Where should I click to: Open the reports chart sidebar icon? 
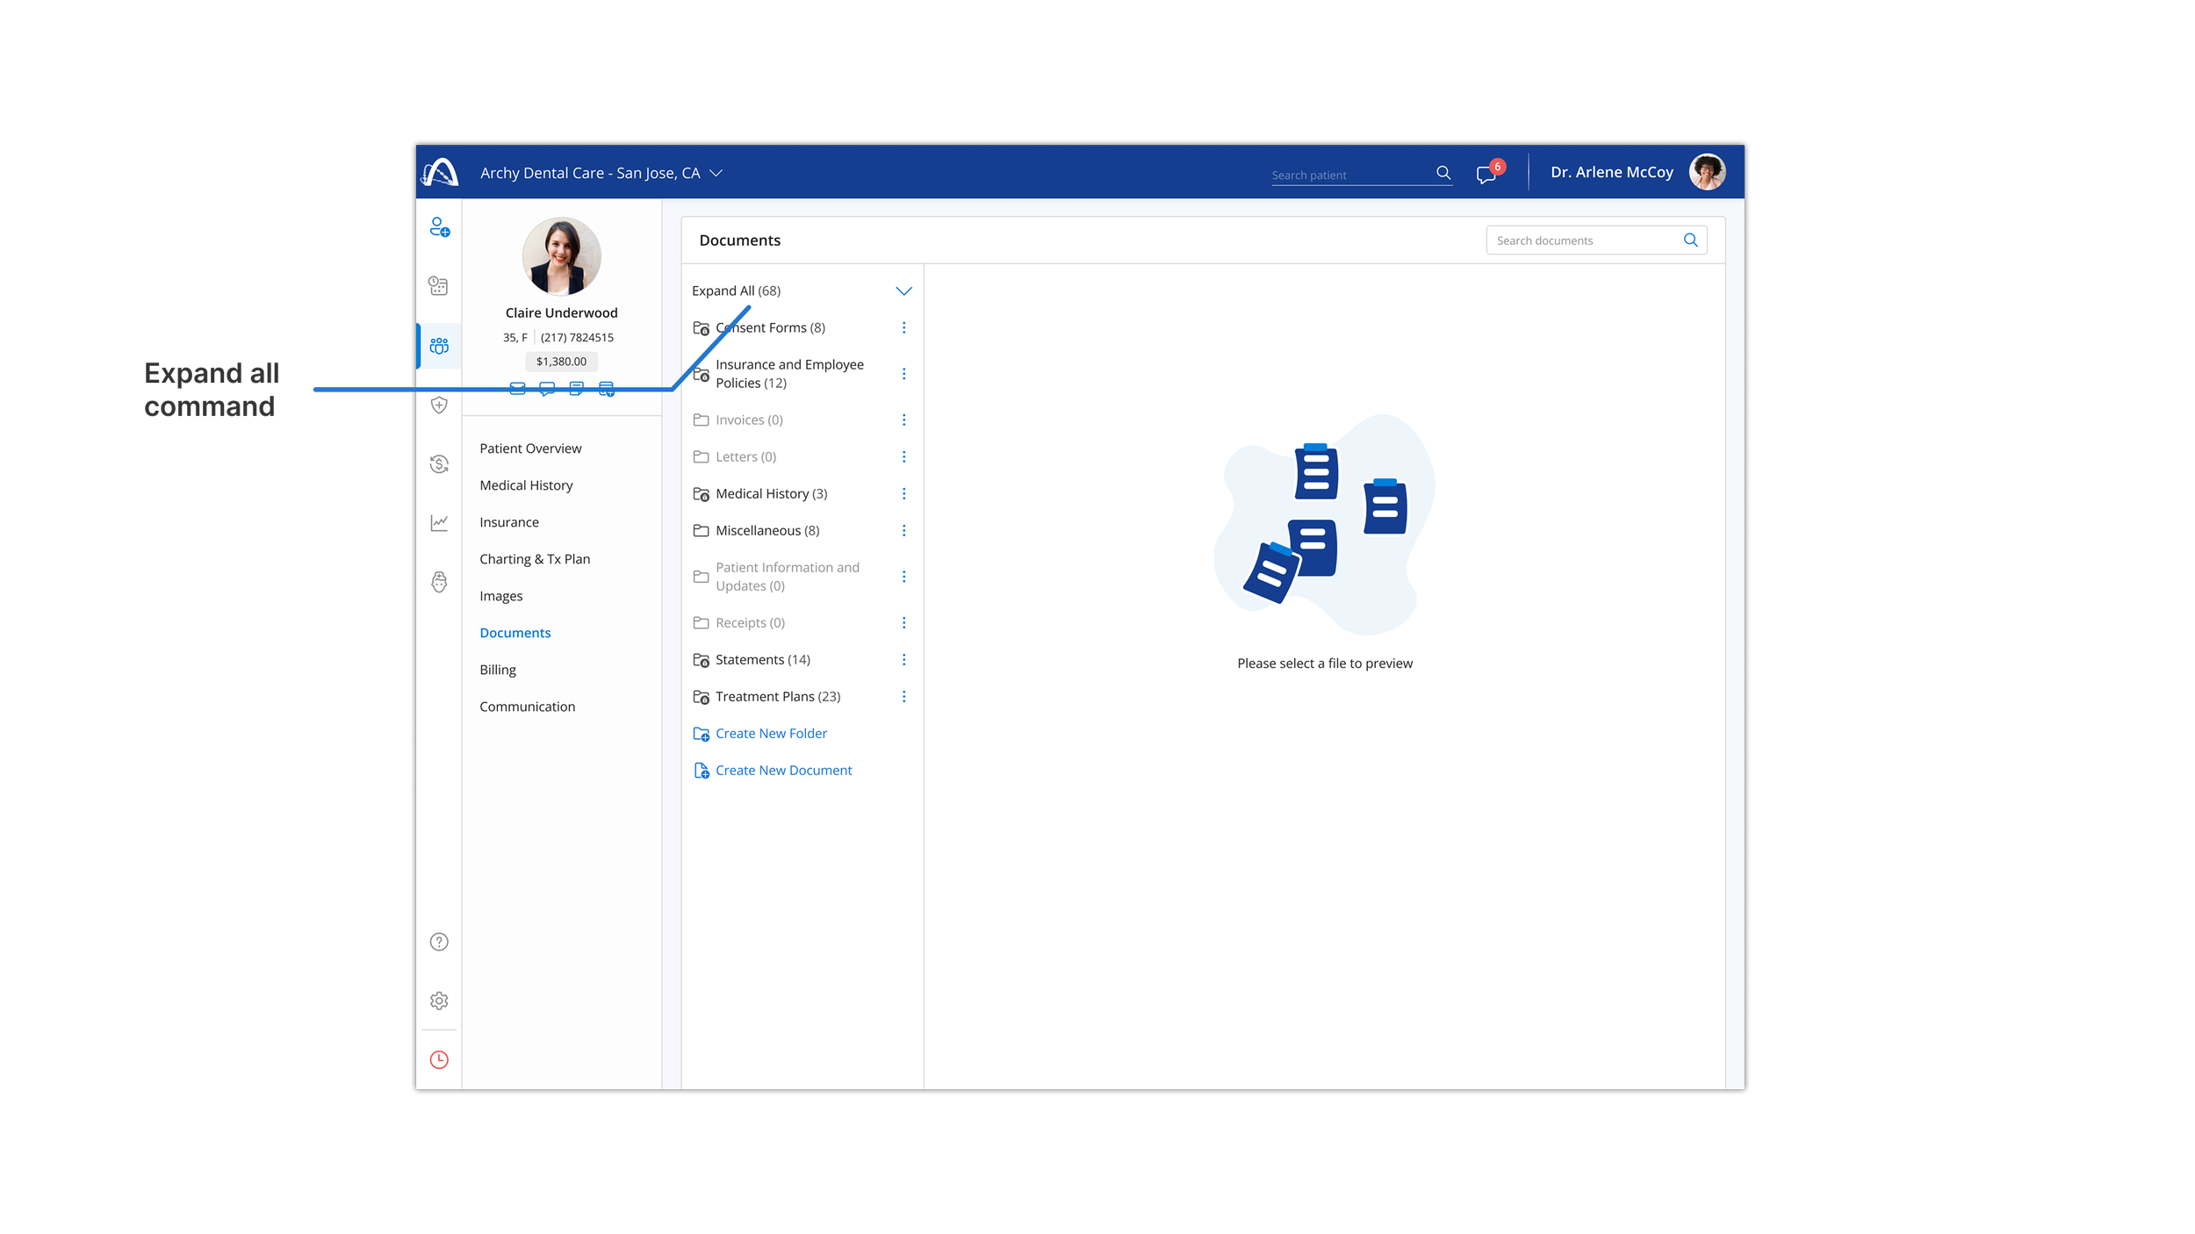(x=439, y=523)
